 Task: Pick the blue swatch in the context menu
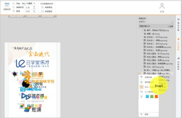pos(147,97)
